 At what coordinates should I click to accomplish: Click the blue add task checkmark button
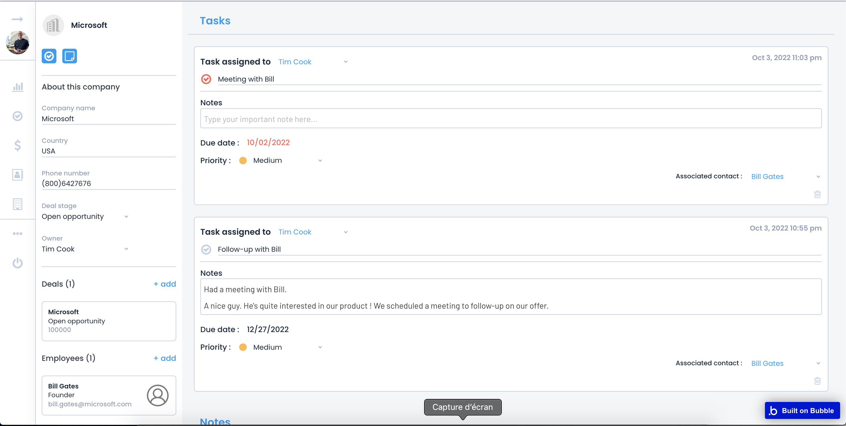click(x=49, y=56)
